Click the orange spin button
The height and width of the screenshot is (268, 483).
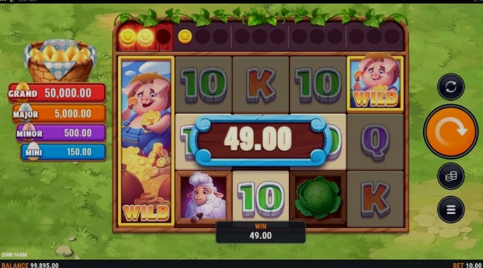pyautogui.click(x=450, y=132)
